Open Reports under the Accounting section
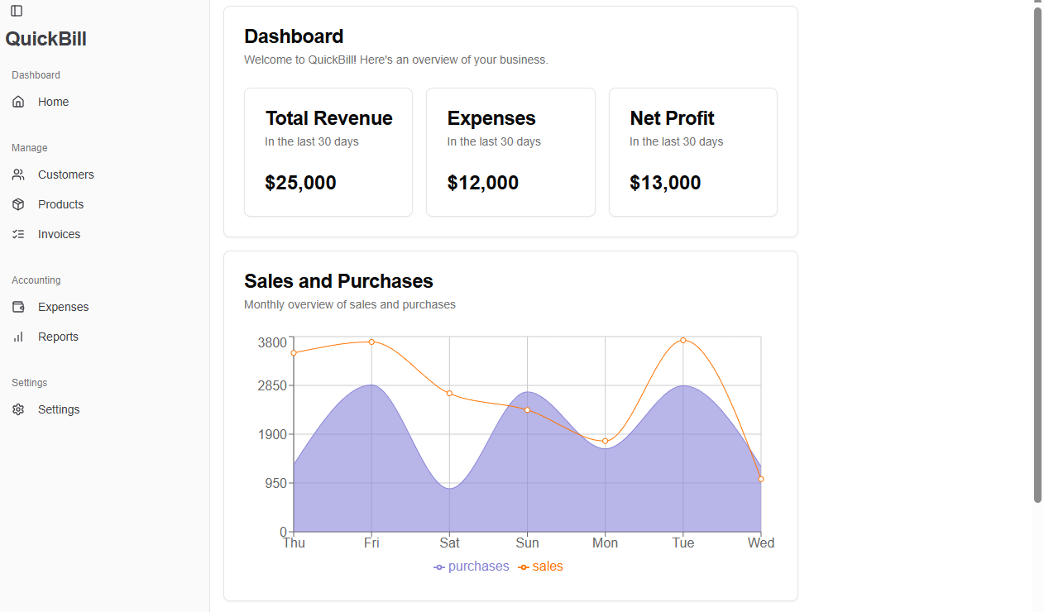 pos(58,337)
